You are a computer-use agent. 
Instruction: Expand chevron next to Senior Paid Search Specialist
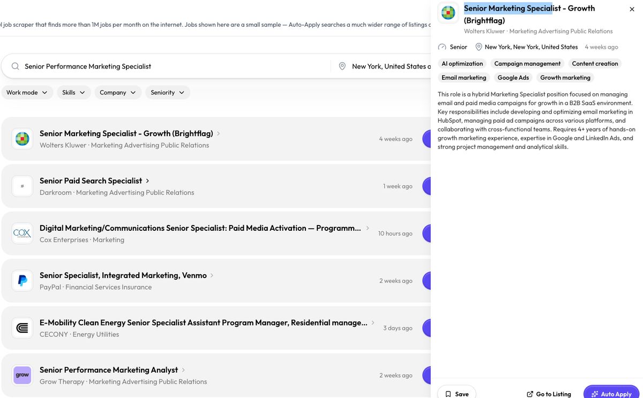(147, 181)
